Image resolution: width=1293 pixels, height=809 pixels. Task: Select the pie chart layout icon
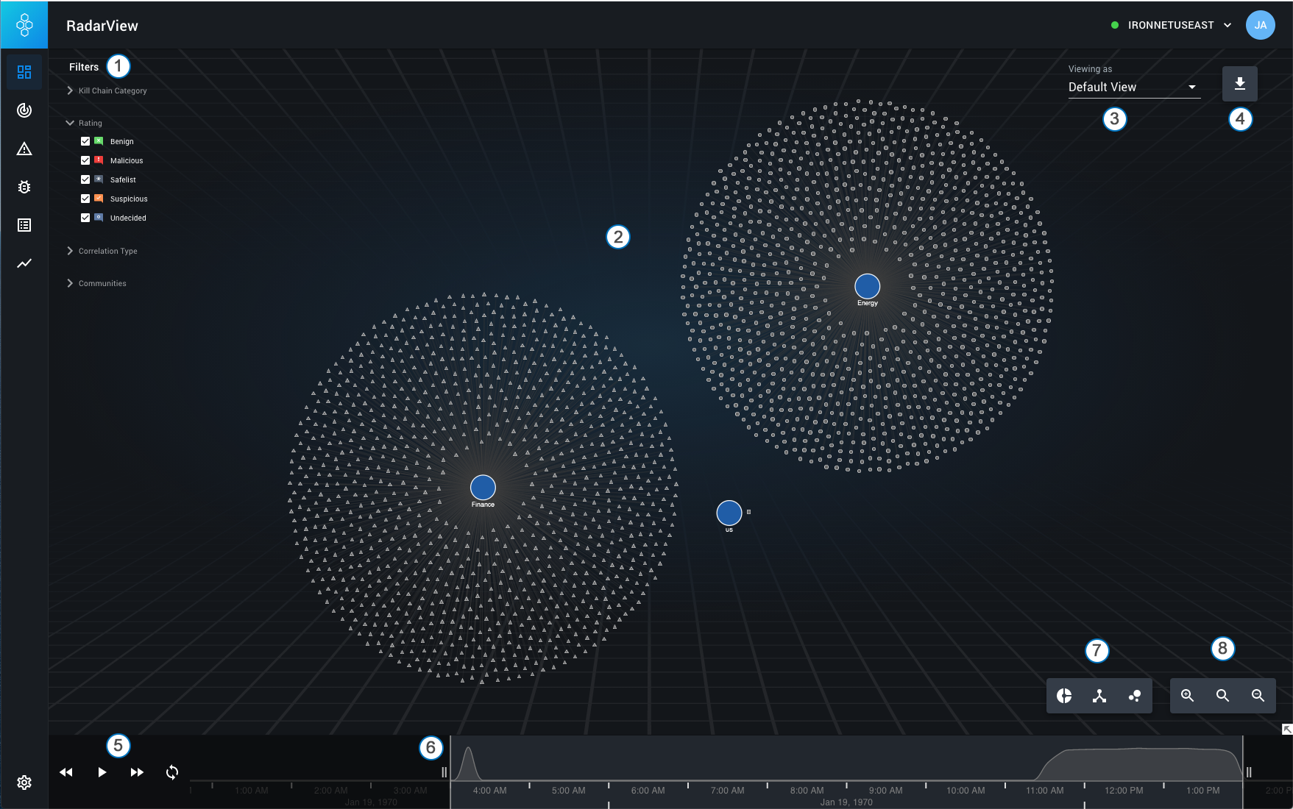[1064, 696]
